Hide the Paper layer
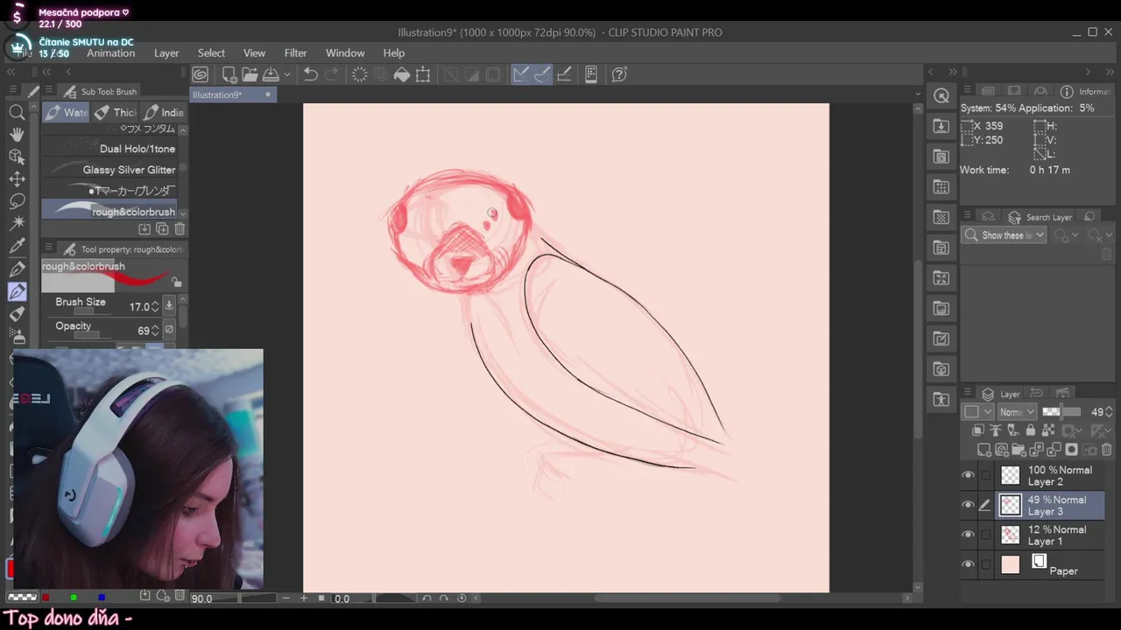Viewport: 1121px width, 630px height. [x=968, y=564]
